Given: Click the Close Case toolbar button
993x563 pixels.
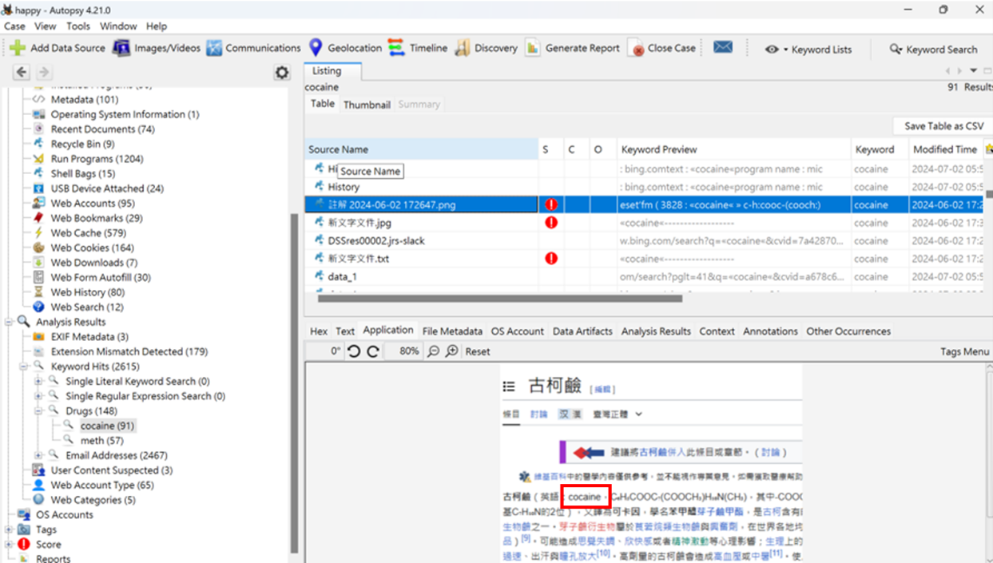Looking at the screenshot, I should [661, 48].
